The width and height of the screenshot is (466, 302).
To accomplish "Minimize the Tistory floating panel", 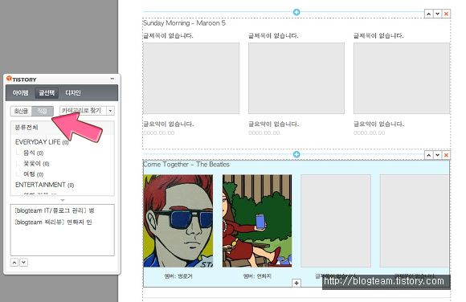I will click(x=112, y=79).
